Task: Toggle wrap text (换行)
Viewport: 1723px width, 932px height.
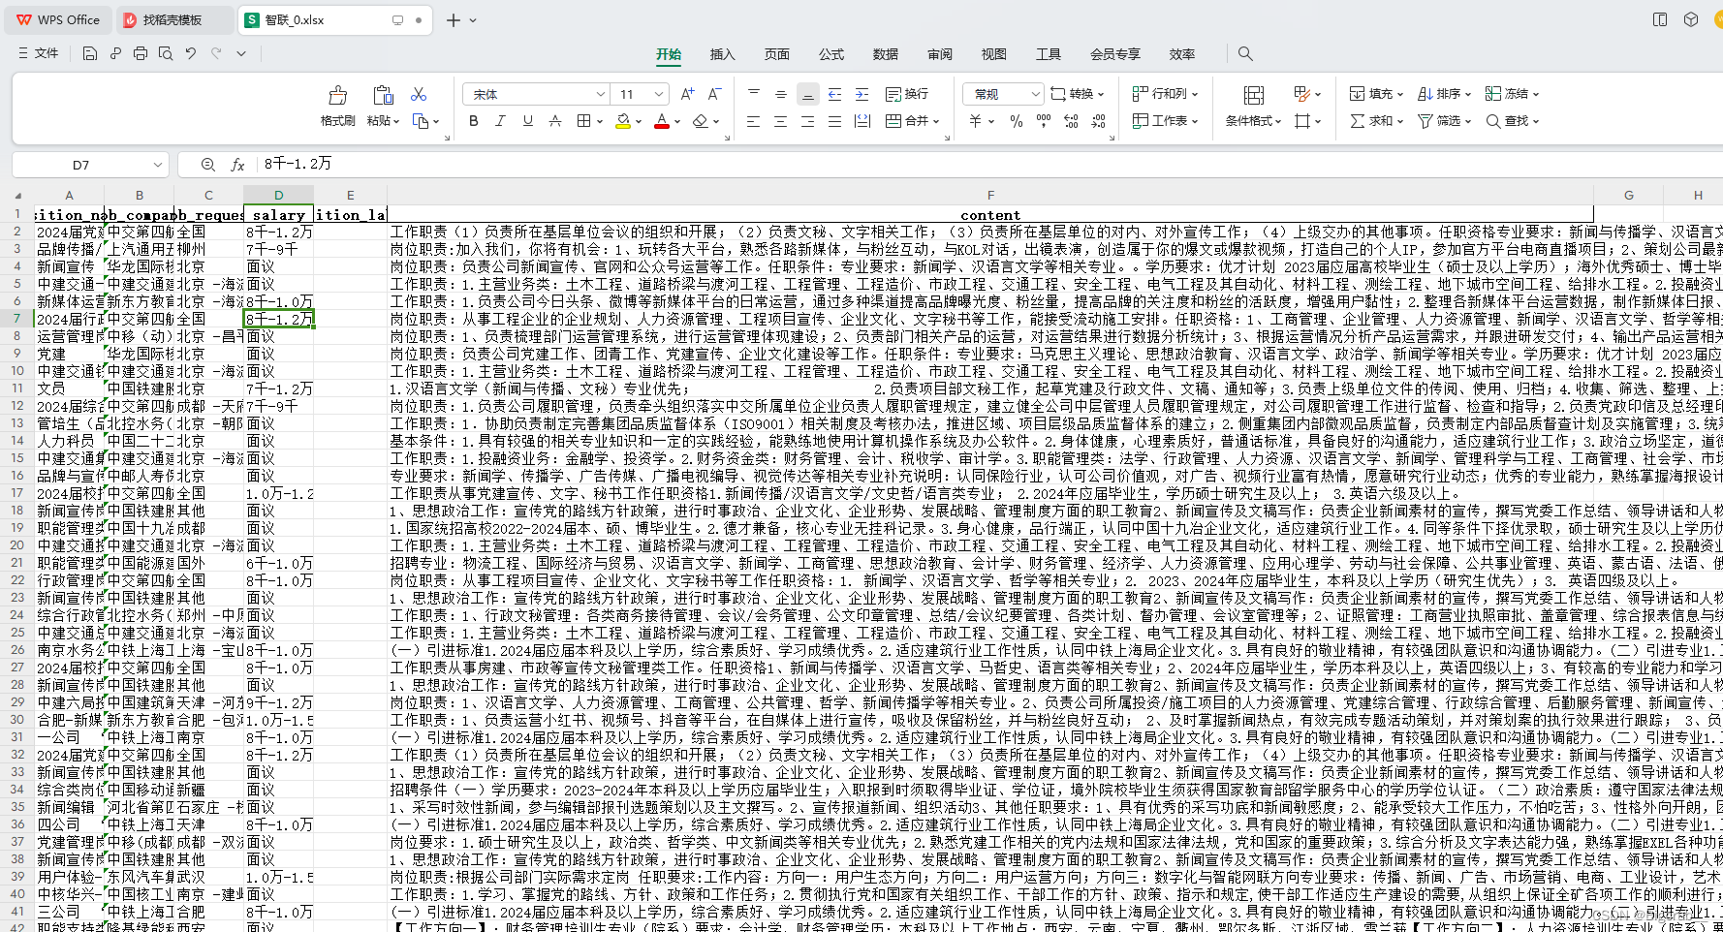Action: (x=907, y=94)
